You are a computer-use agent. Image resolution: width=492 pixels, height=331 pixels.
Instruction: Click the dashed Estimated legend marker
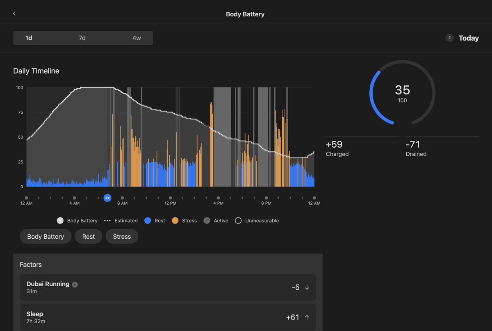(x=107, y=221)
